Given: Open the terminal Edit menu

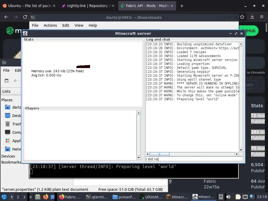Looking at the screenshot, I should point(66,25).
